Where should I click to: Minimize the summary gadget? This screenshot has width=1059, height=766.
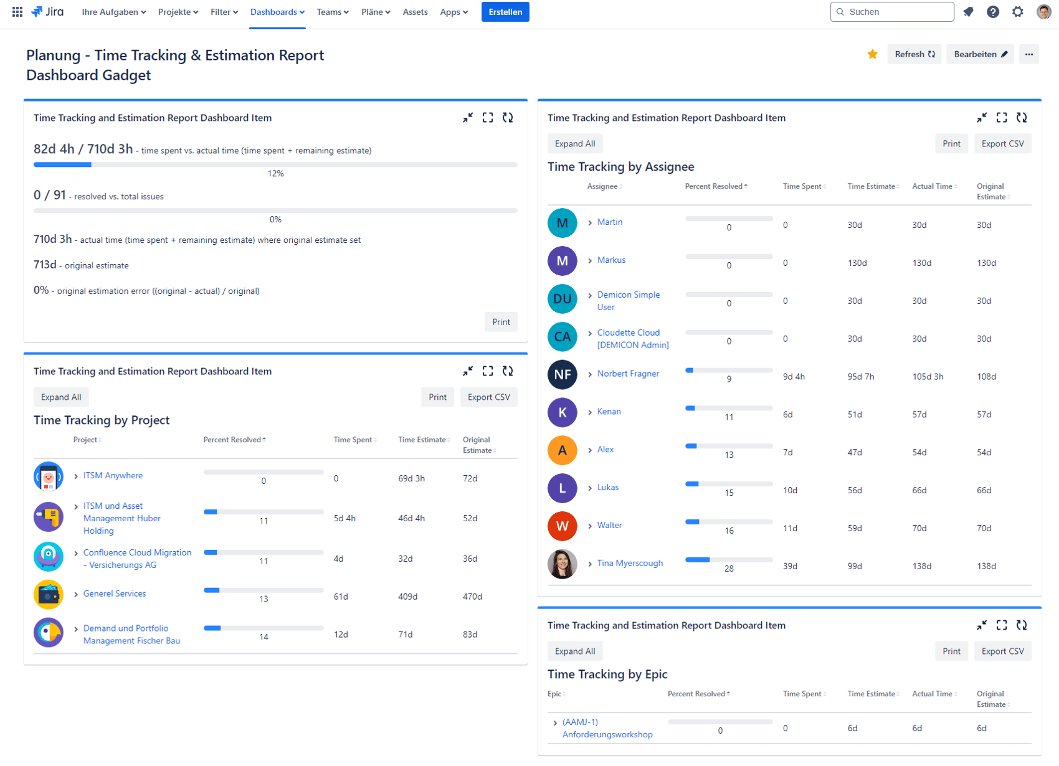click(468, 118)
